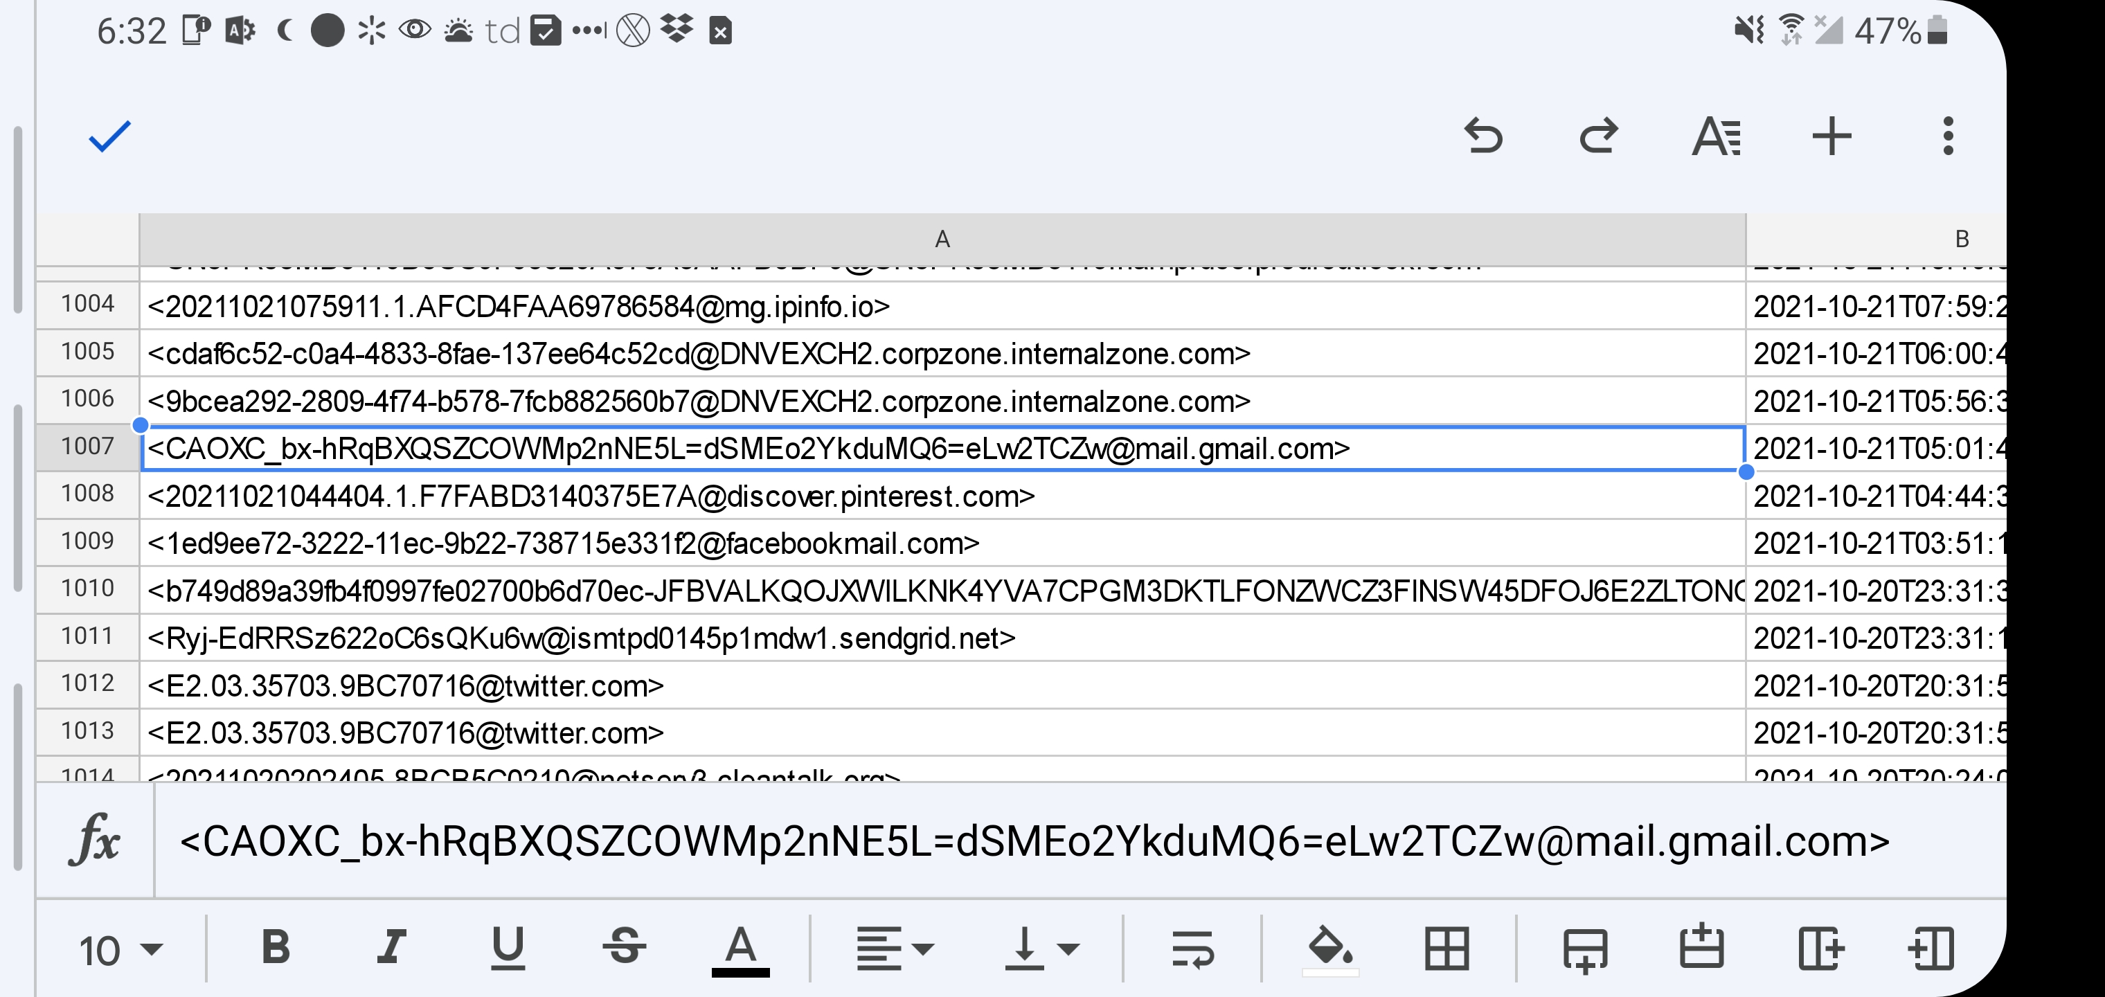Toggle bold formatting

(x=276, y=948)
